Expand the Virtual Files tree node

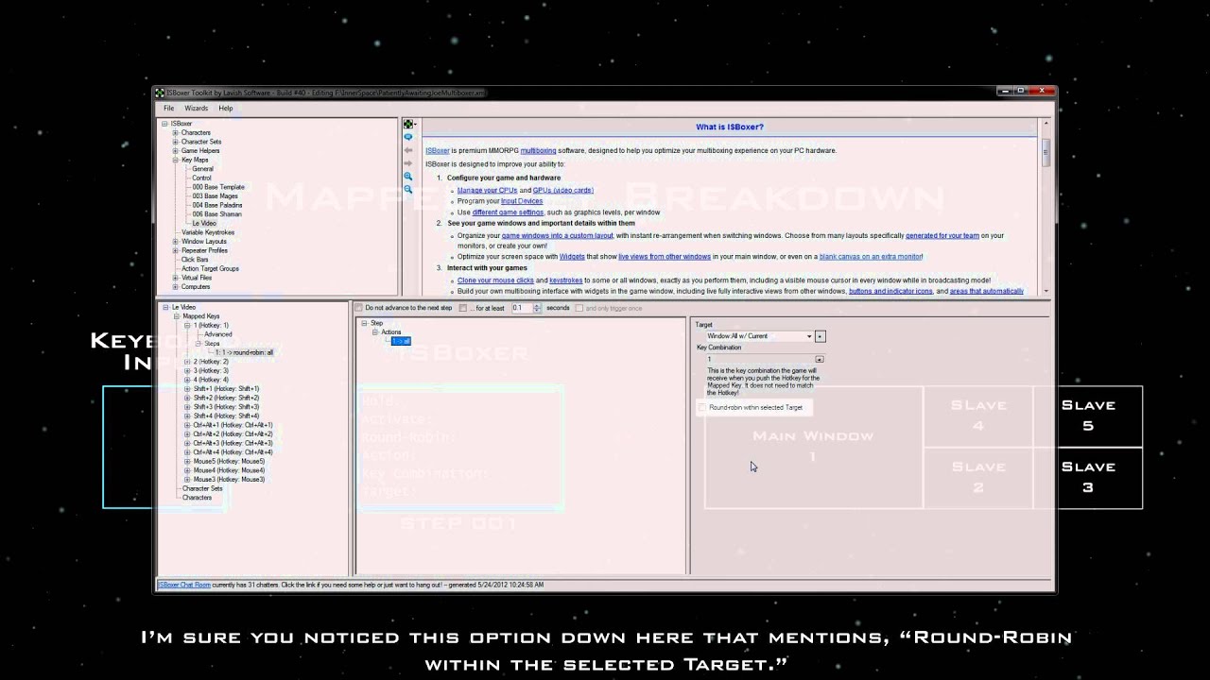point(175,278)
